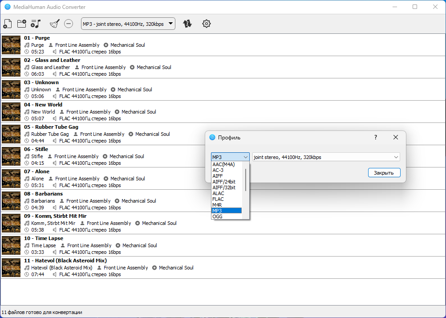Close the Профиль dialog with X
Viewport: 446px width, 318px height.
tap(395, 137)
